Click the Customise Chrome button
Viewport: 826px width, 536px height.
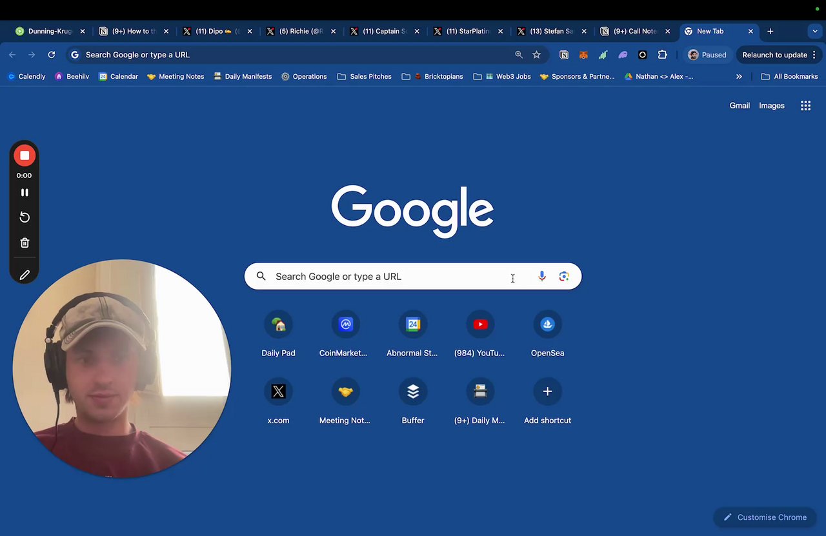765,517
